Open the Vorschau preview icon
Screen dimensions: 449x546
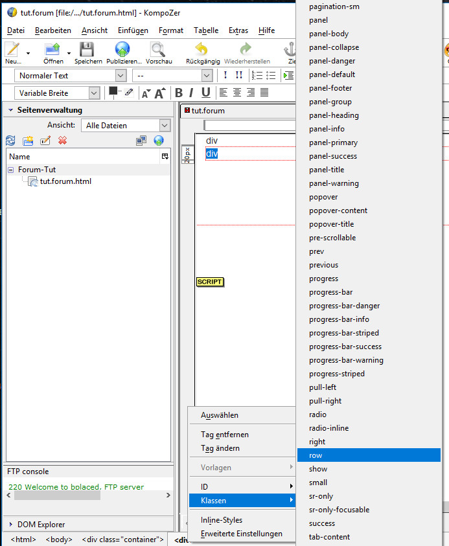pos(158,50)
